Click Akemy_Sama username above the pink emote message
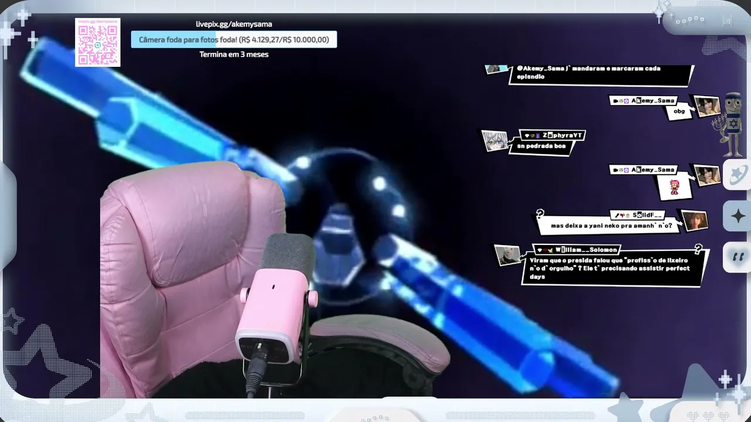 (x=652, y=170)
